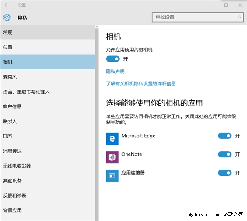Go to 麦克风 settings page
Viewport: 247px width, 221px height.
coord(10,77)
